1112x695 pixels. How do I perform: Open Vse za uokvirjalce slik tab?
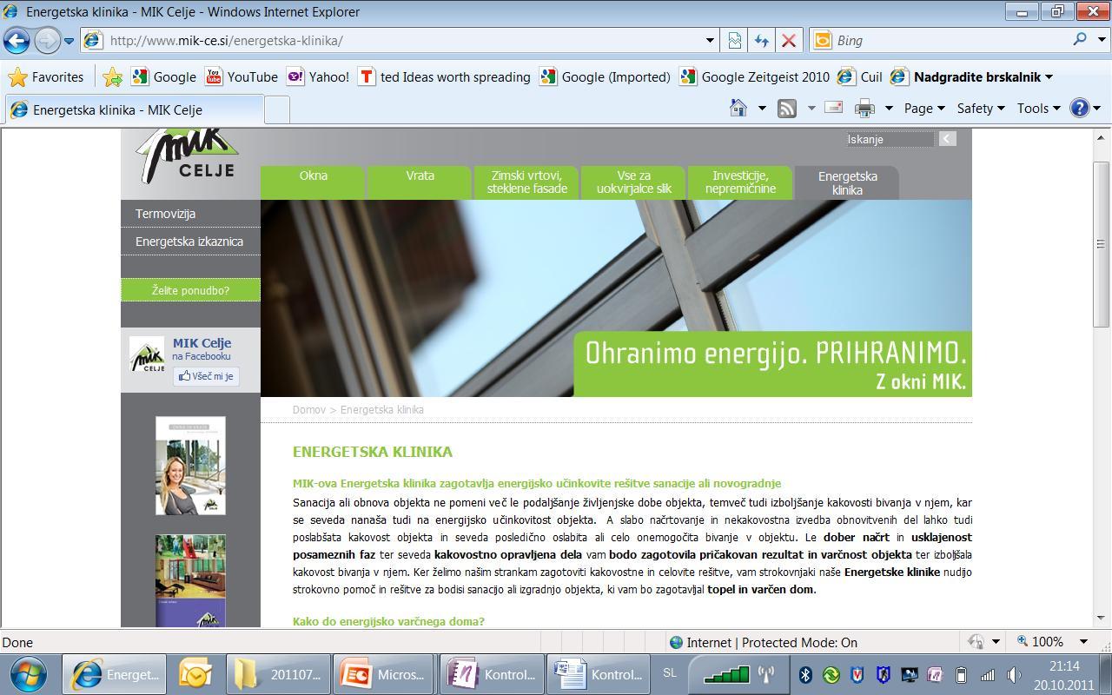point(633,182)
